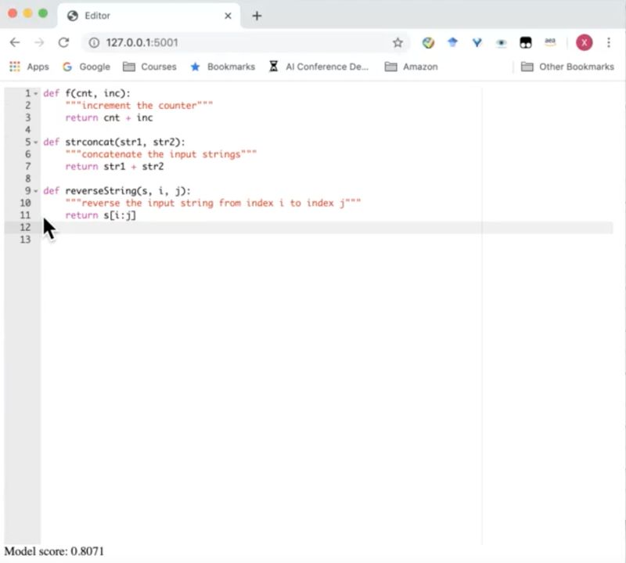Click the 'Model score: 0.8071' text
Viewport: 626px width, 563px height.
(54, 551)
